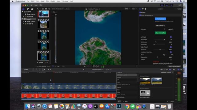This screenshot has height=110, width=197.
Task: Collapse the random library
Action: coord(22,19)
